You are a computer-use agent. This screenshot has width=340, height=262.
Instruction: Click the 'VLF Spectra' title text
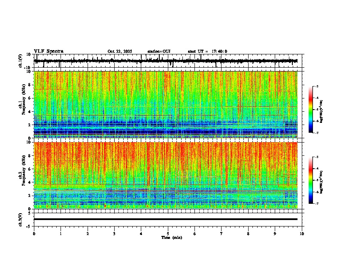coord(49,51)
